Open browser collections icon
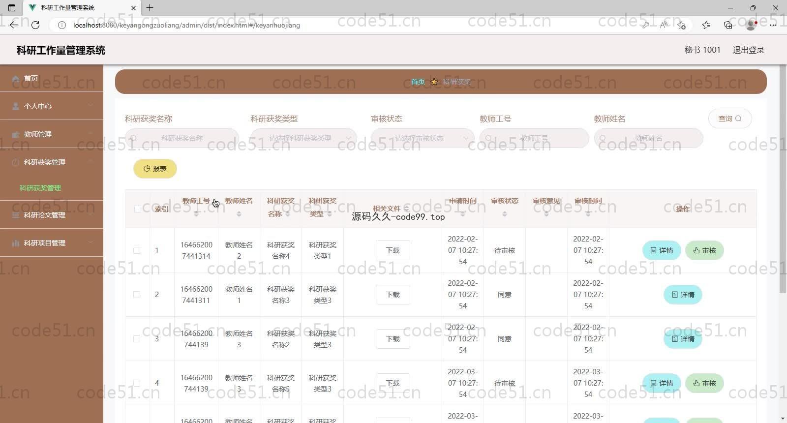Screen dimensions: 787x423 pos(728,25)
